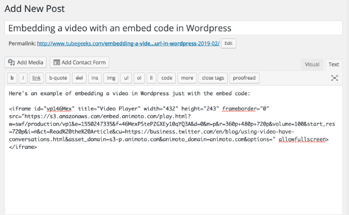The image size is (349, 215).
Task: Apply italic with the i button
Action: tap(23, 78)
